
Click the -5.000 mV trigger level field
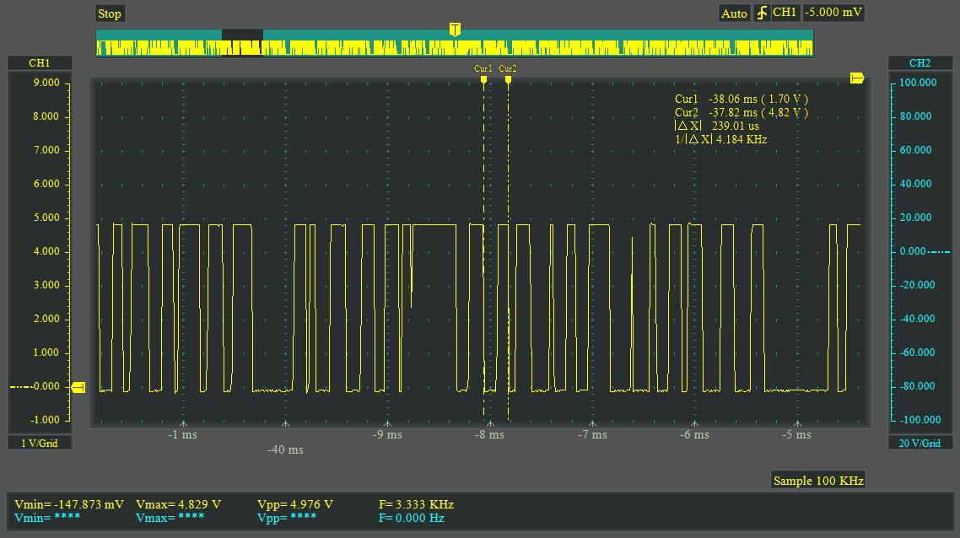tap(833, 13)
